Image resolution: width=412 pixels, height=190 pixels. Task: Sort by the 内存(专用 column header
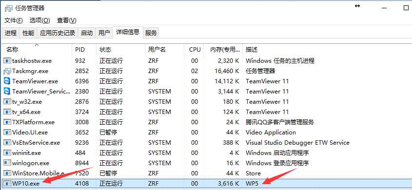[x=223, y=49]
